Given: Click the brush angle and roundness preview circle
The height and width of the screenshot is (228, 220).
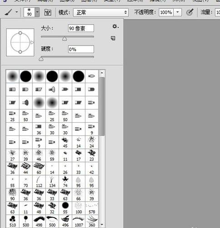Looking at the screenshot, I should point(20,42).
